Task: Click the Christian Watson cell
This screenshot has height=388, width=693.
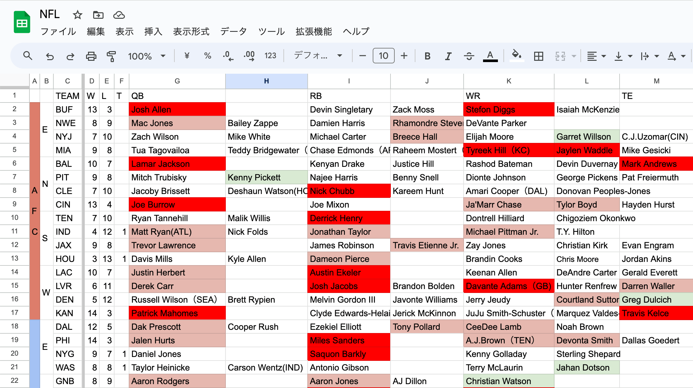Action: (509, 381)
